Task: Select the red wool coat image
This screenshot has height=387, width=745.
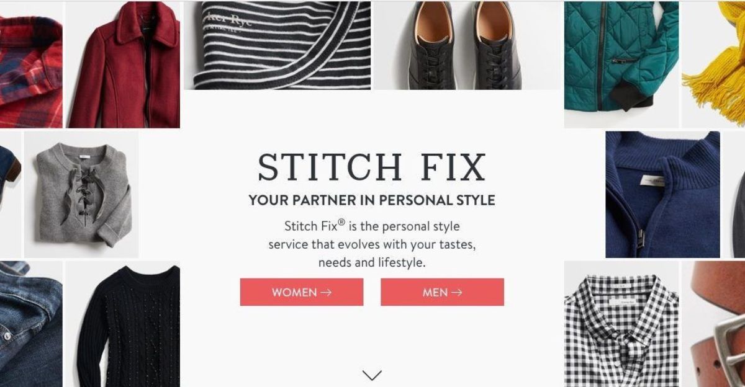Action: (123, 64)
